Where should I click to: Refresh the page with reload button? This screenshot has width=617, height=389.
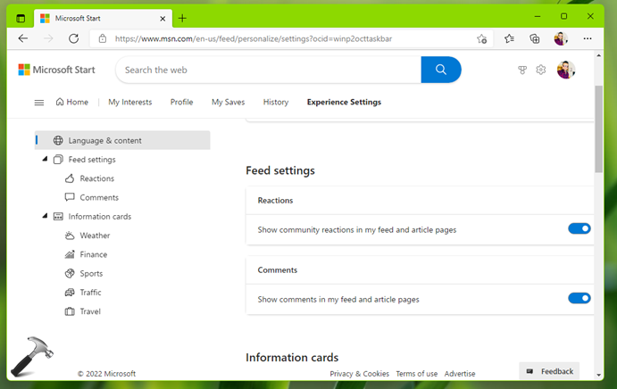click(73, 38)
